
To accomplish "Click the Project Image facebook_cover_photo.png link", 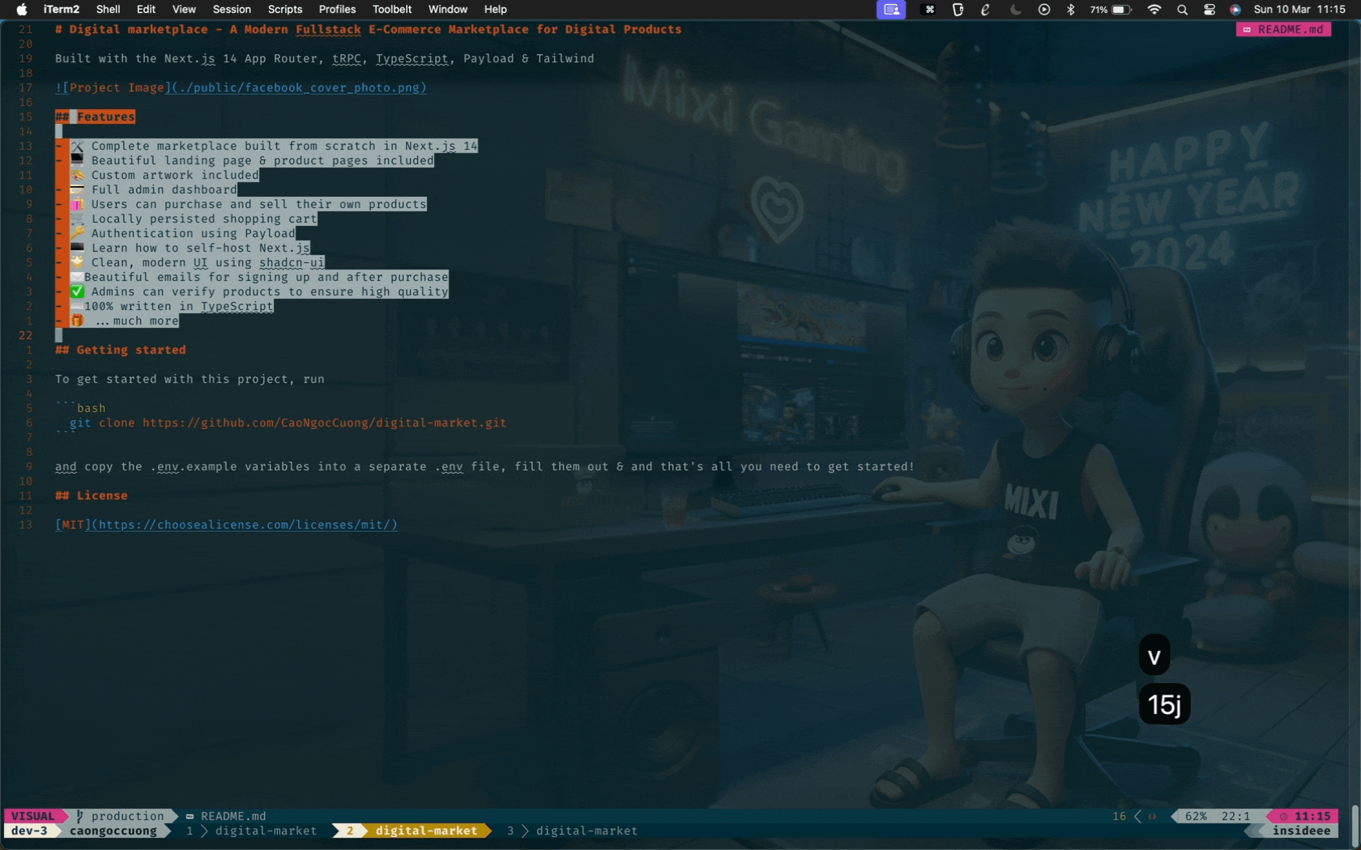I will click(x=241, y=87).
